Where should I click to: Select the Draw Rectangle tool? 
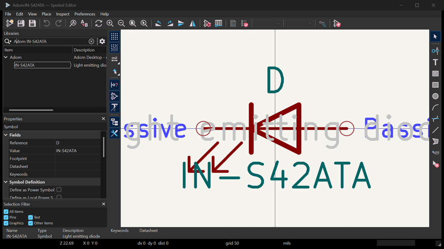point(435,85)
